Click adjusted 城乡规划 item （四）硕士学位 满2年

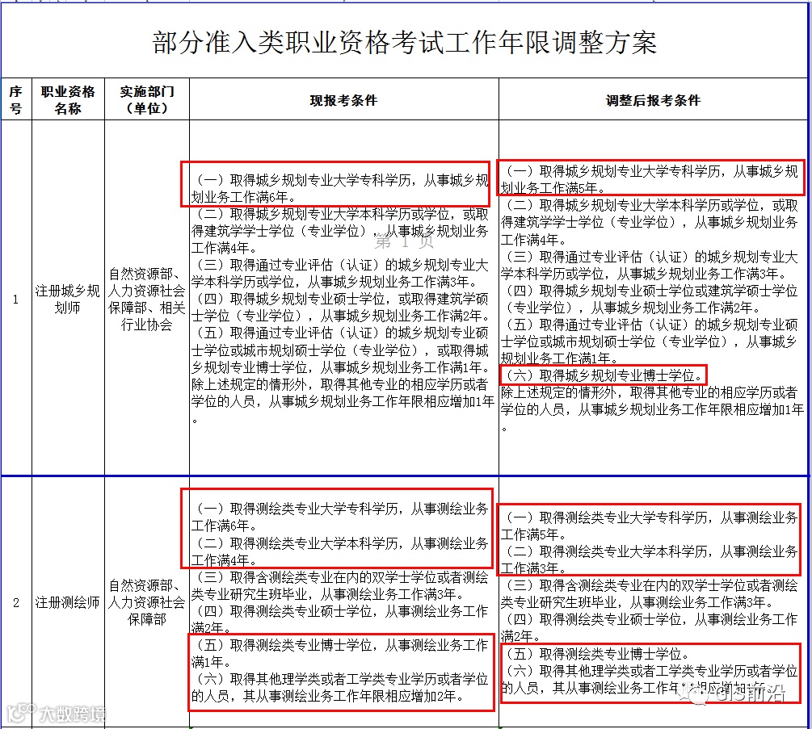pyautogui.click(x=650, y=299)
